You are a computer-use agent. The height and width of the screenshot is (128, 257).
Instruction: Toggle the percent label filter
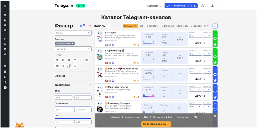pyautogui.click(x=63, y=66)
